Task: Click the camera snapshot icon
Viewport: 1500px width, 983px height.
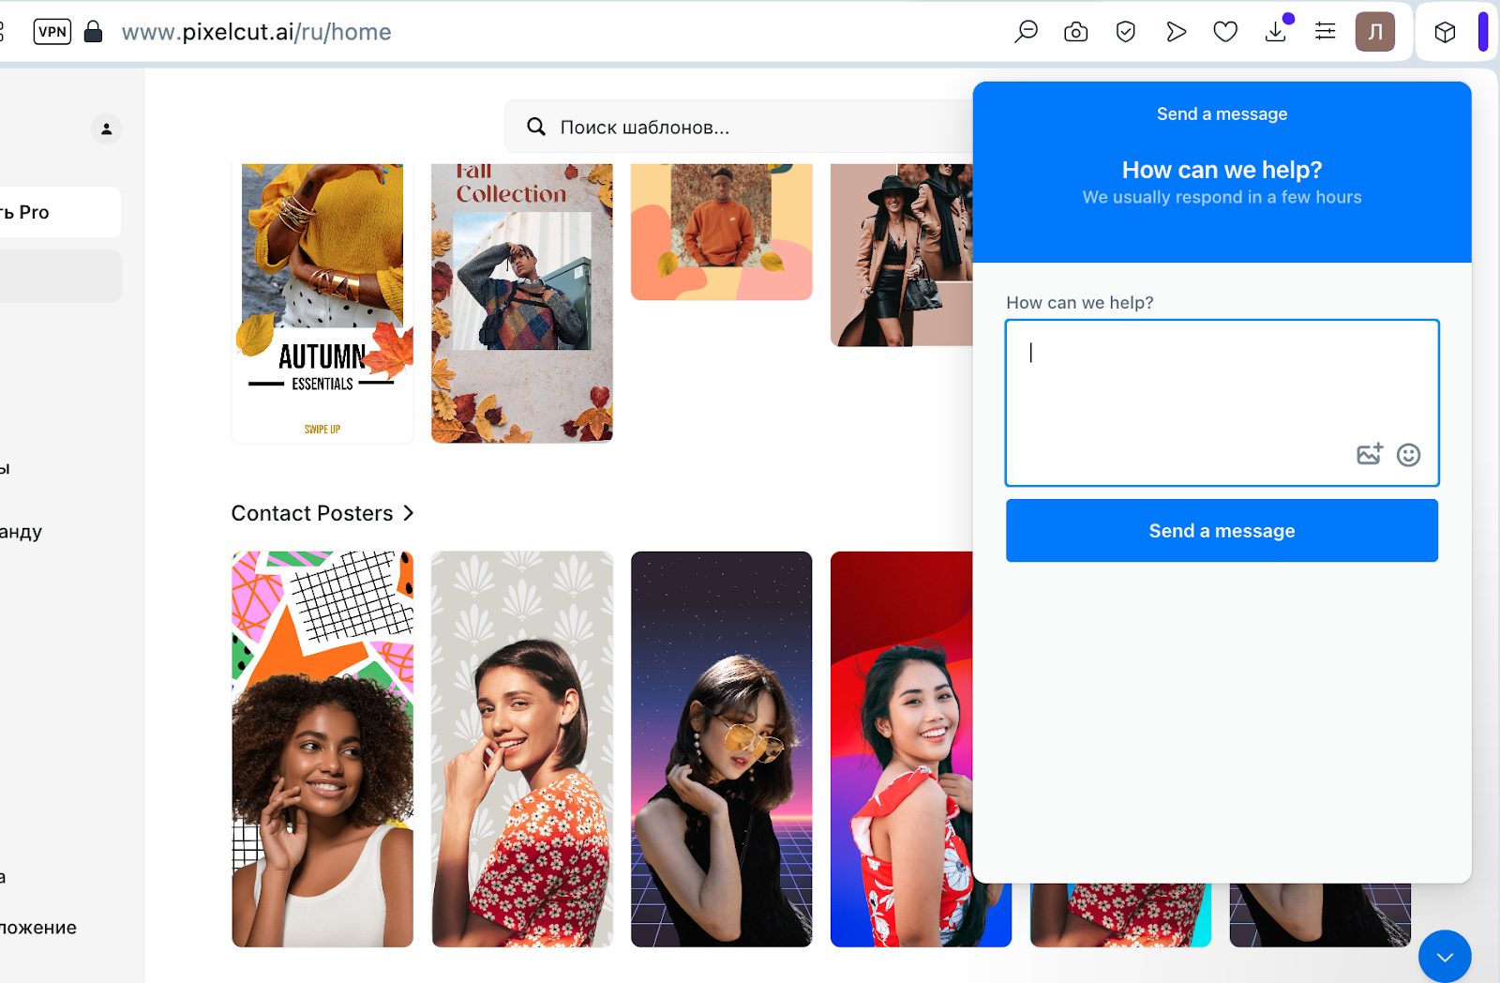Action: [1075, 32]
